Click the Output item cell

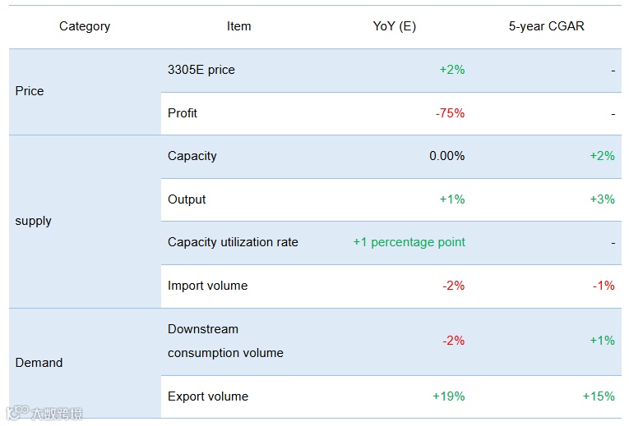187,199
